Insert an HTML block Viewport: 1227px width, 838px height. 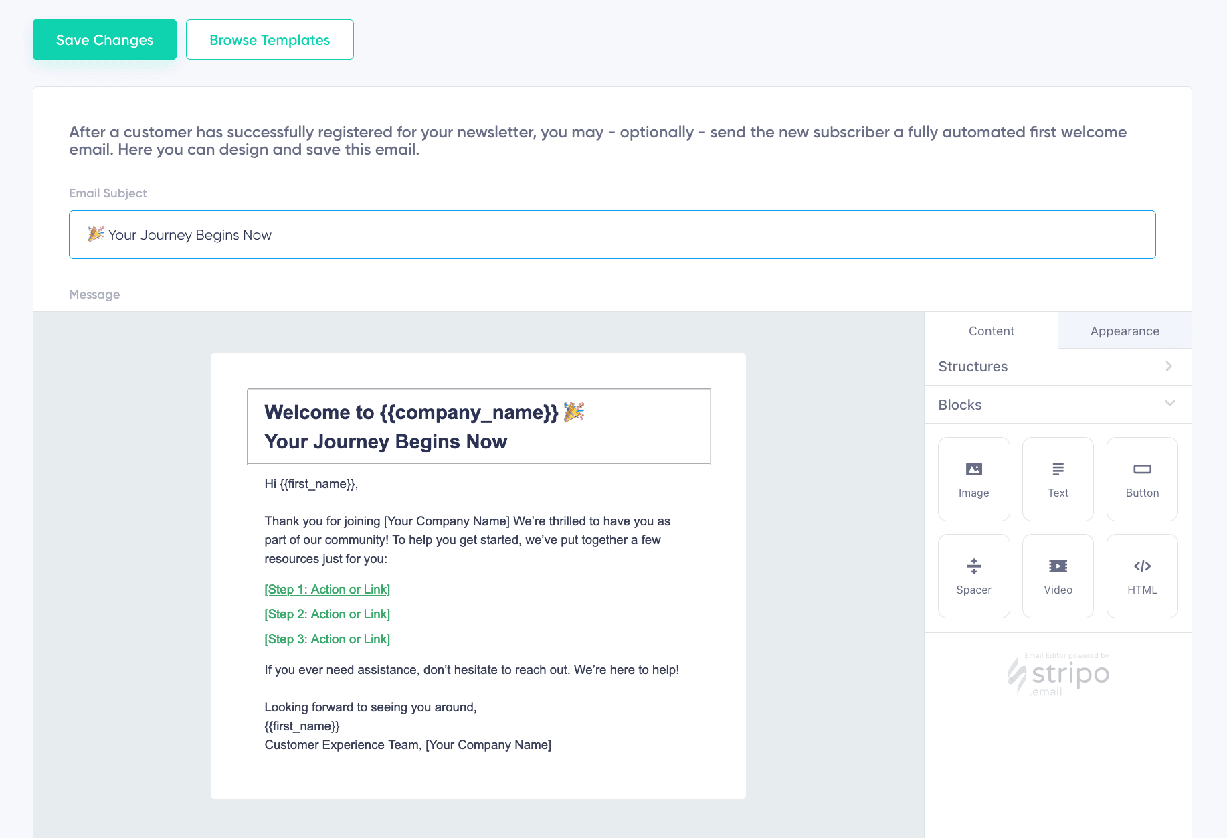pos(1141,576)
